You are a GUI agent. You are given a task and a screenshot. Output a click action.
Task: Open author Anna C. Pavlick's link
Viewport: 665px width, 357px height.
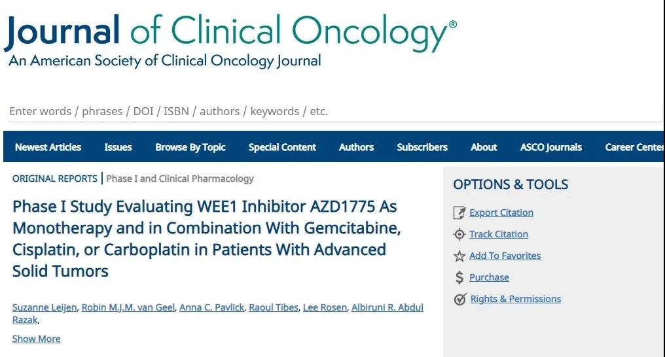tap(211, 307)
